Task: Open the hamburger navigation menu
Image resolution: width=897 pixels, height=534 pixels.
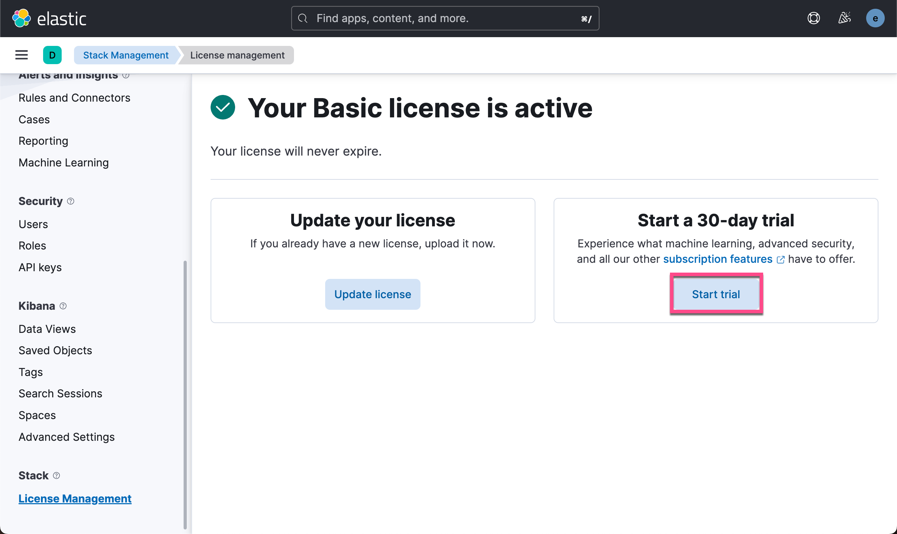Action: pos(22,55)
